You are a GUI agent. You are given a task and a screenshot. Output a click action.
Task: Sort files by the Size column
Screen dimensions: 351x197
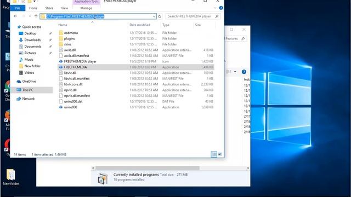coord(197,25)
